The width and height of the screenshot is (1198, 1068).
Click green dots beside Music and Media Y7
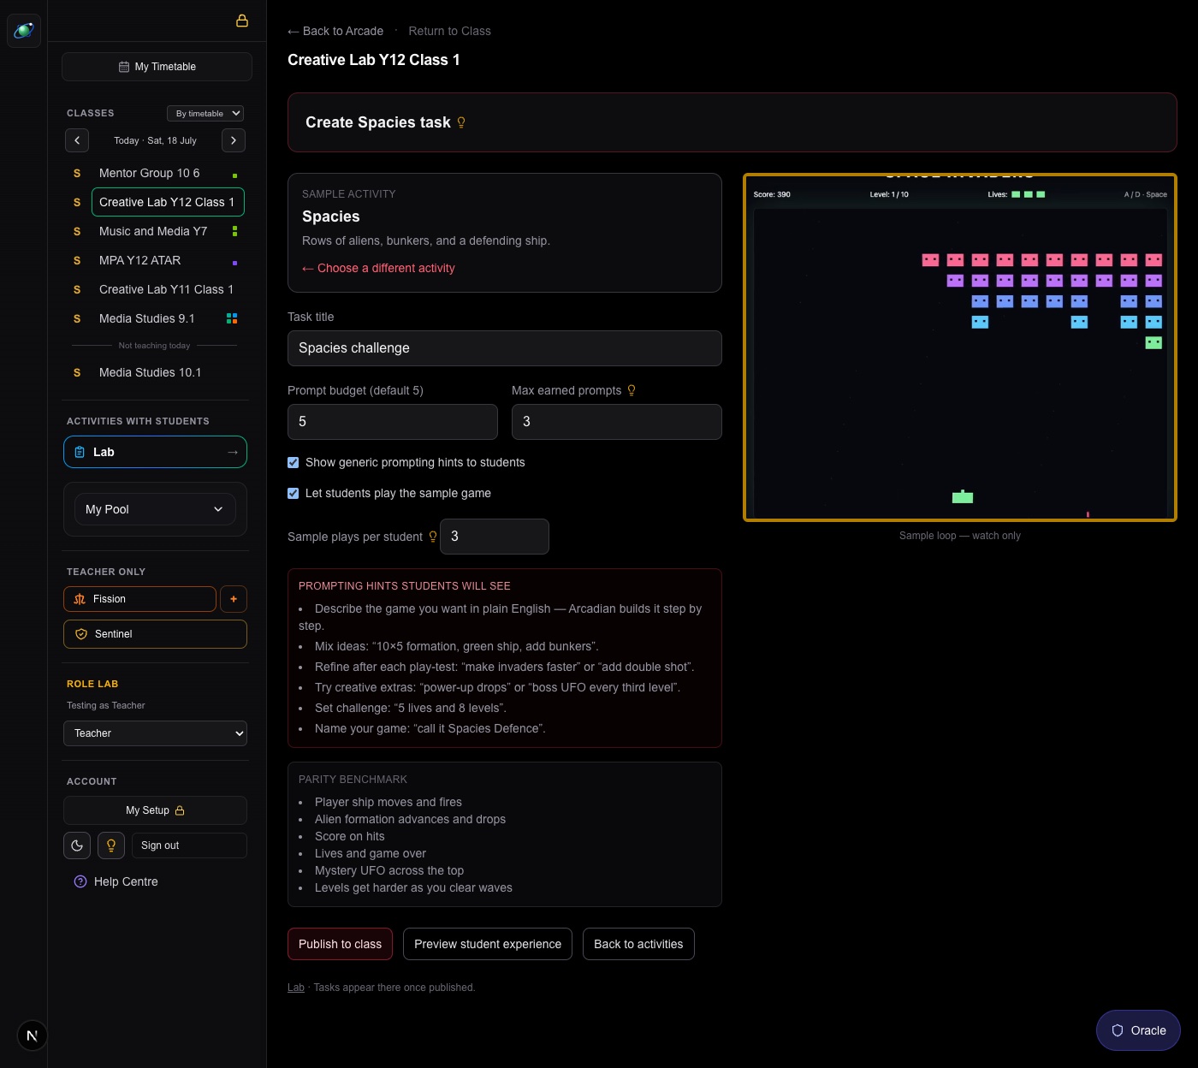tap(234, 231)
